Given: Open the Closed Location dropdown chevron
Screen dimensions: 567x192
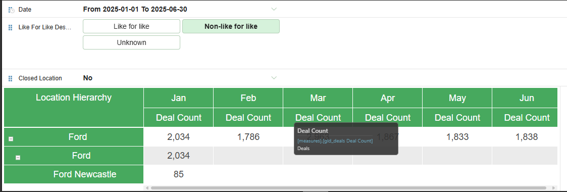Looking at the screenshot, I should point(274,78).
